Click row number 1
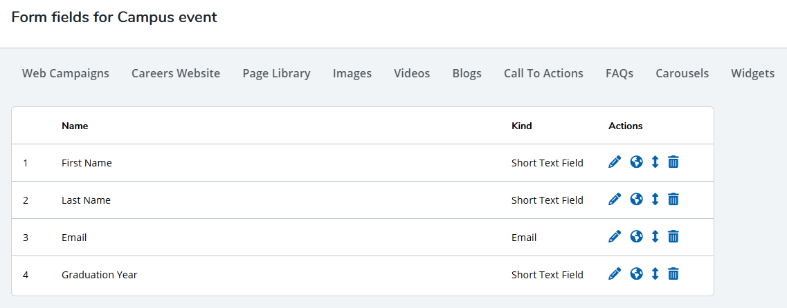787x308 pixels. tap(25, 163)
